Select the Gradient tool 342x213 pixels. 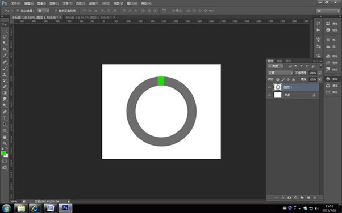5,93
